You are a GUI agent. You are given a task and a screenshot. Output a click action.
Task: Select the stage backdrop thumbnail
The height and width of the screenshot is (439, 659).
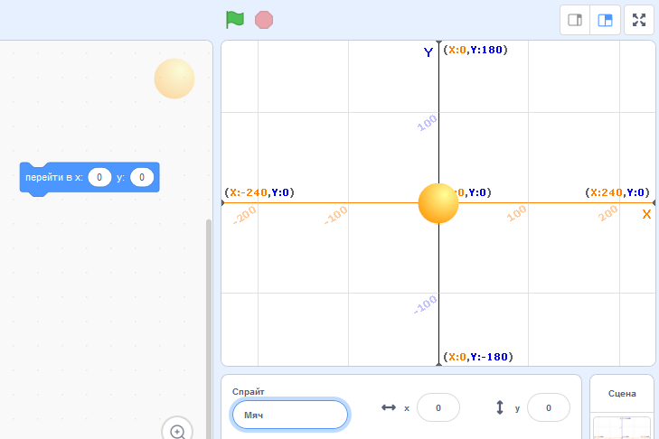(622, 427)
